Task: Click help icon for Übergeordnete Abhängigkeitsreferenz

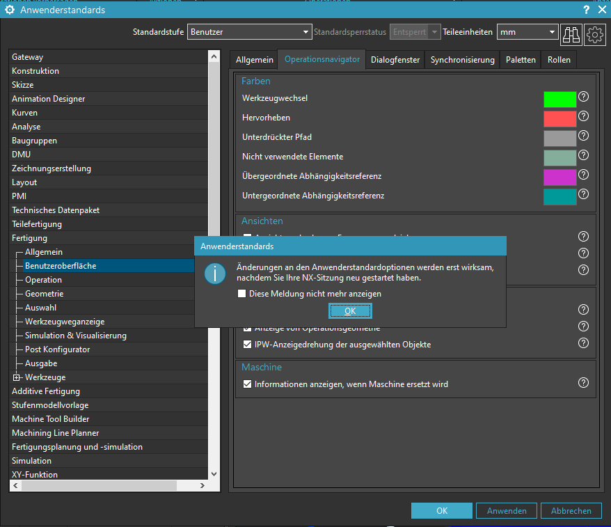Action: pos(583,175)
